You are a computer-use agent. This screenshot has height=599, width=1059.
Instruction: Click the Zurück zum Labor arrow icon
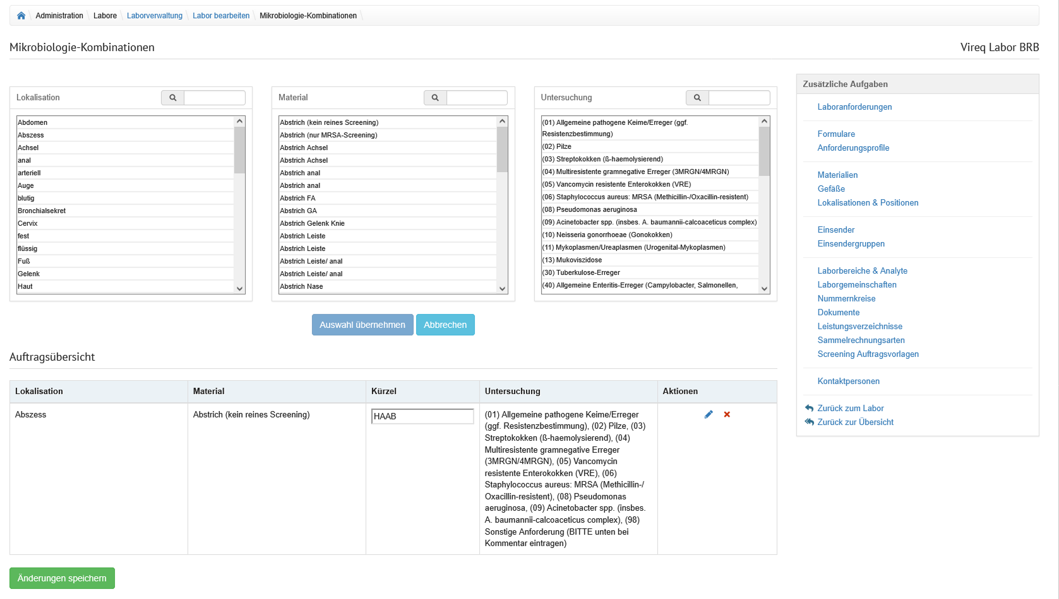tap(810, 408)
